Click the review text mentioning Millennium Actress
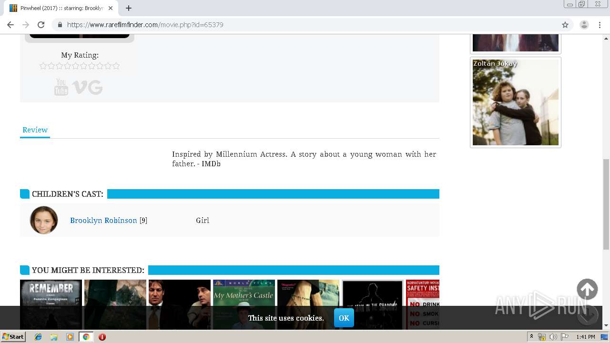610x343 pixels. [304, 159]
